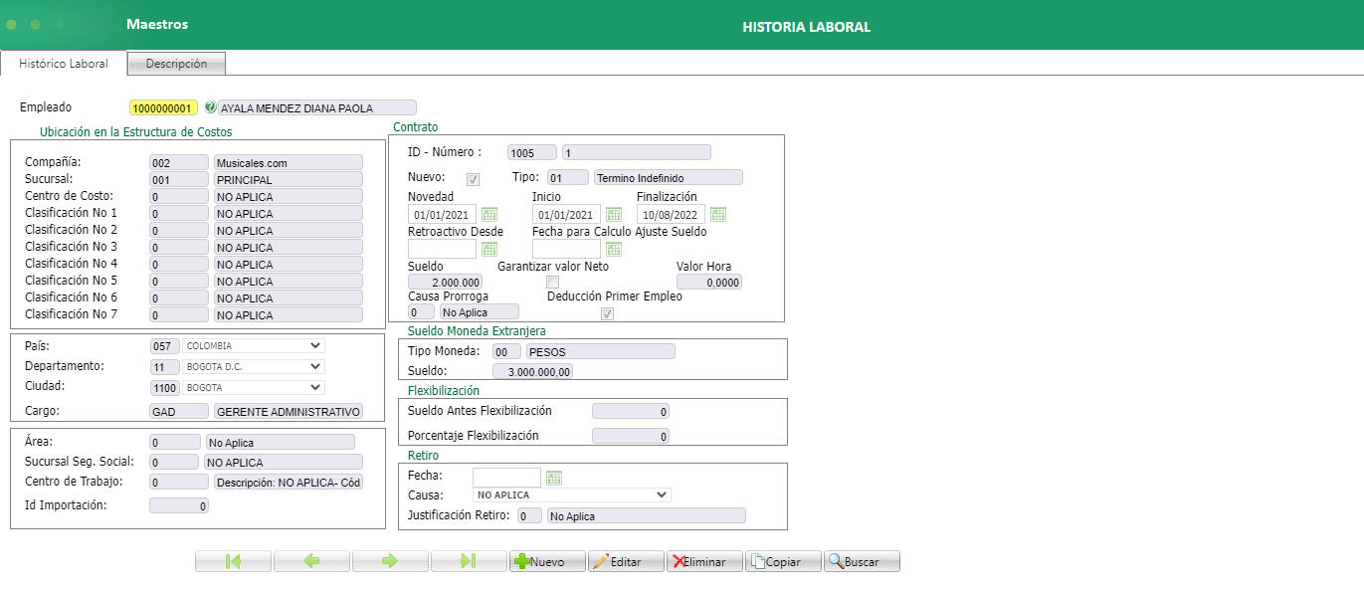Click the Sueldo field 2.000.000
This screenshot has height=591, width=1364.
pyautogui.click(x=446, y=283)
